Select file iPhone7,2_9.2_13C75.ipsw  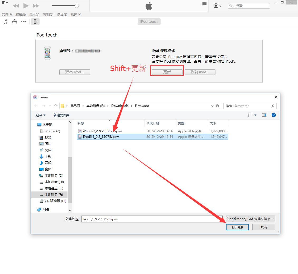point(152,131)
